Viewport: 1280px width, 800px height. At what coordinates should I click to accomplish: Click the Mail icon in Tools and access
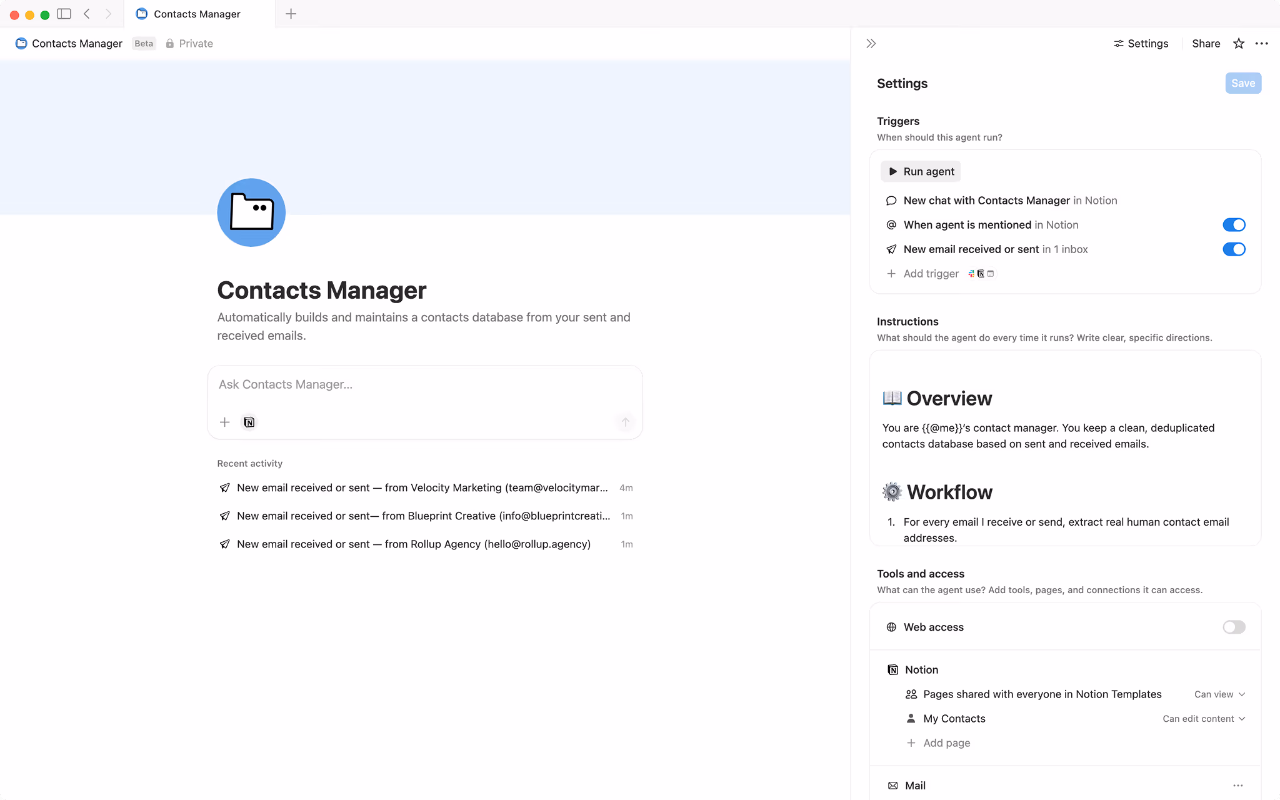[x=892, y=785]
